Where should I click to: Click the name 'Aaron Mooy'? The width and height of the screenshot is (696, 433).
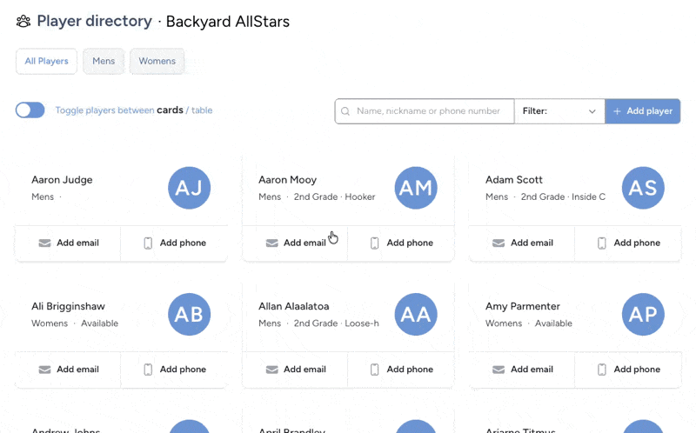(x=288, y=180)
